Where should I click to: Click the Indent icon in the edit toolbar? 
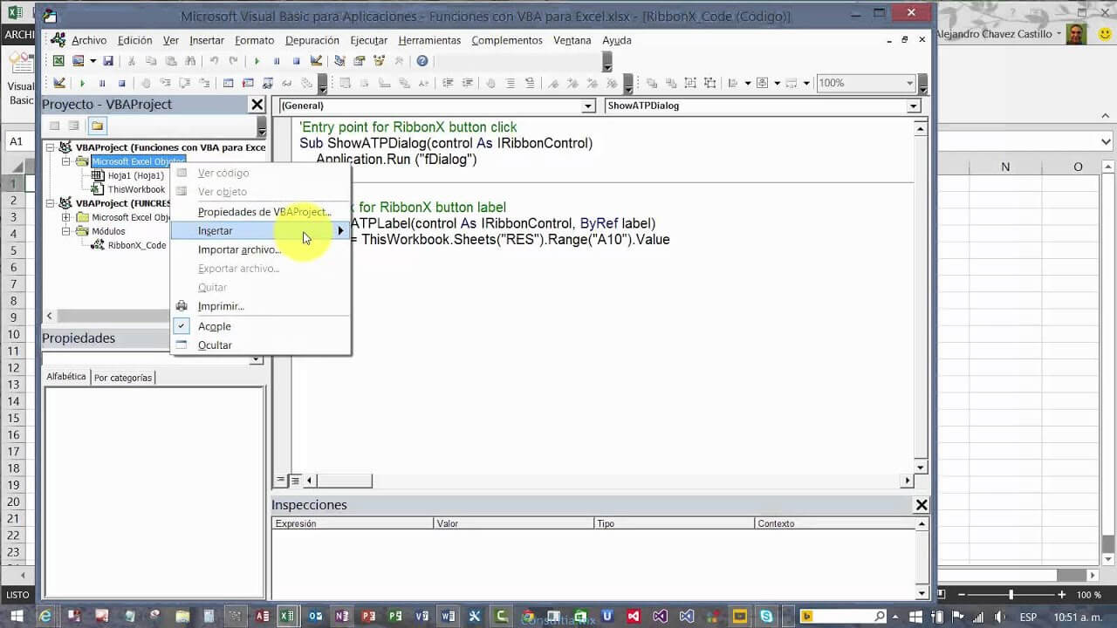448,83
